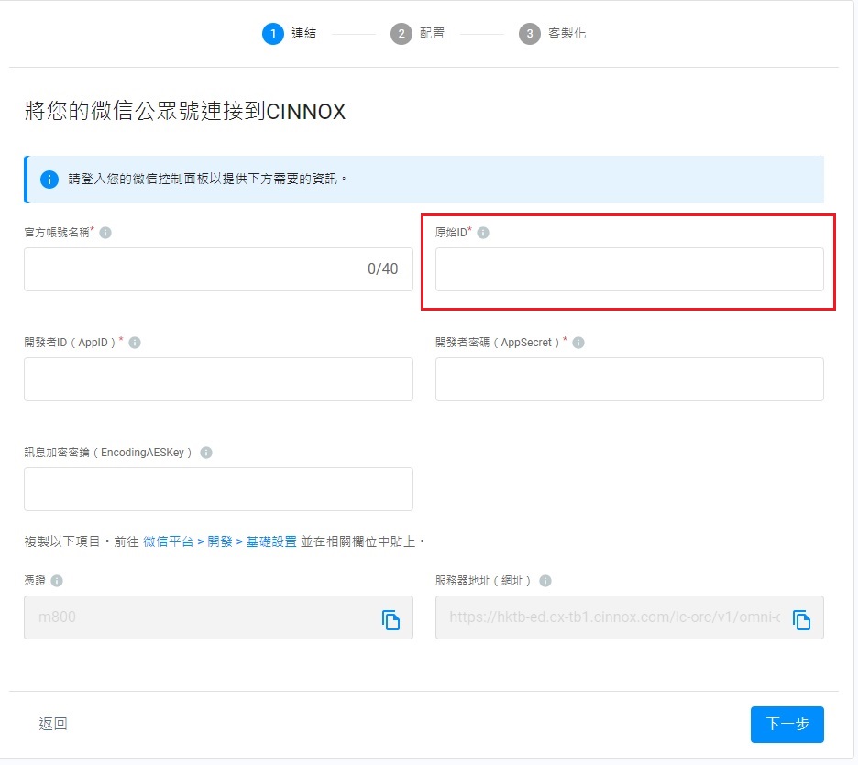Click info icon next to 官方帳號名稱
This screenshot has height=765, width=858.
pyautogui.click(x=105, y=233)
